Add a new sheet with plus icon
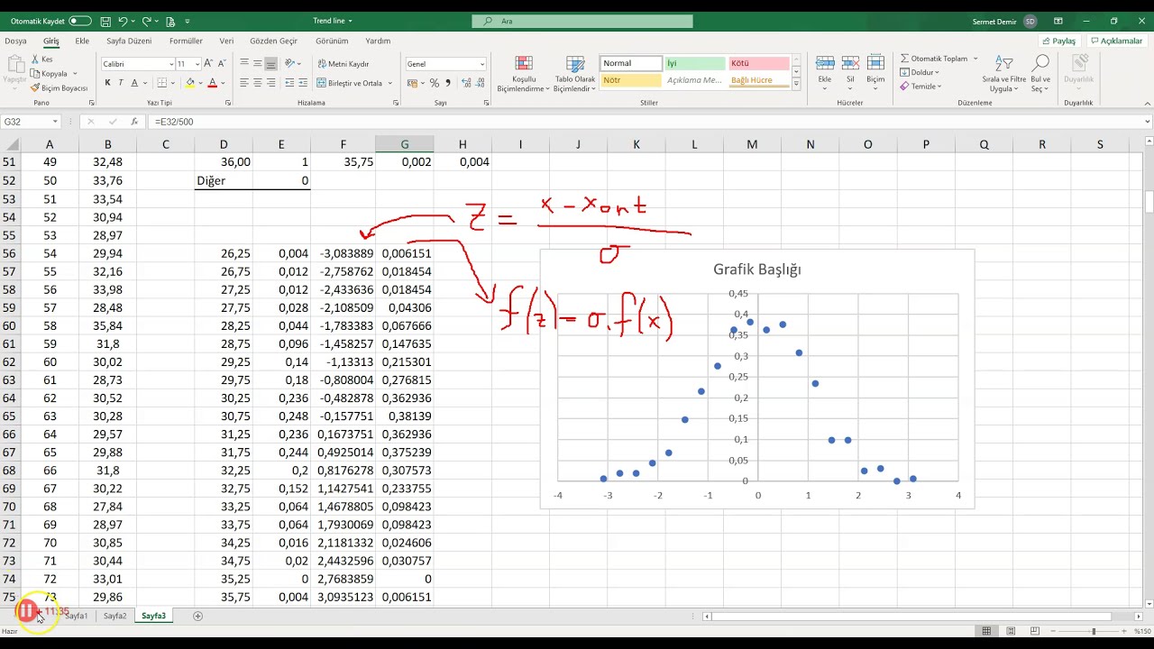The width and height of the screenshot is (1154, 649). (x=197, y=616)
